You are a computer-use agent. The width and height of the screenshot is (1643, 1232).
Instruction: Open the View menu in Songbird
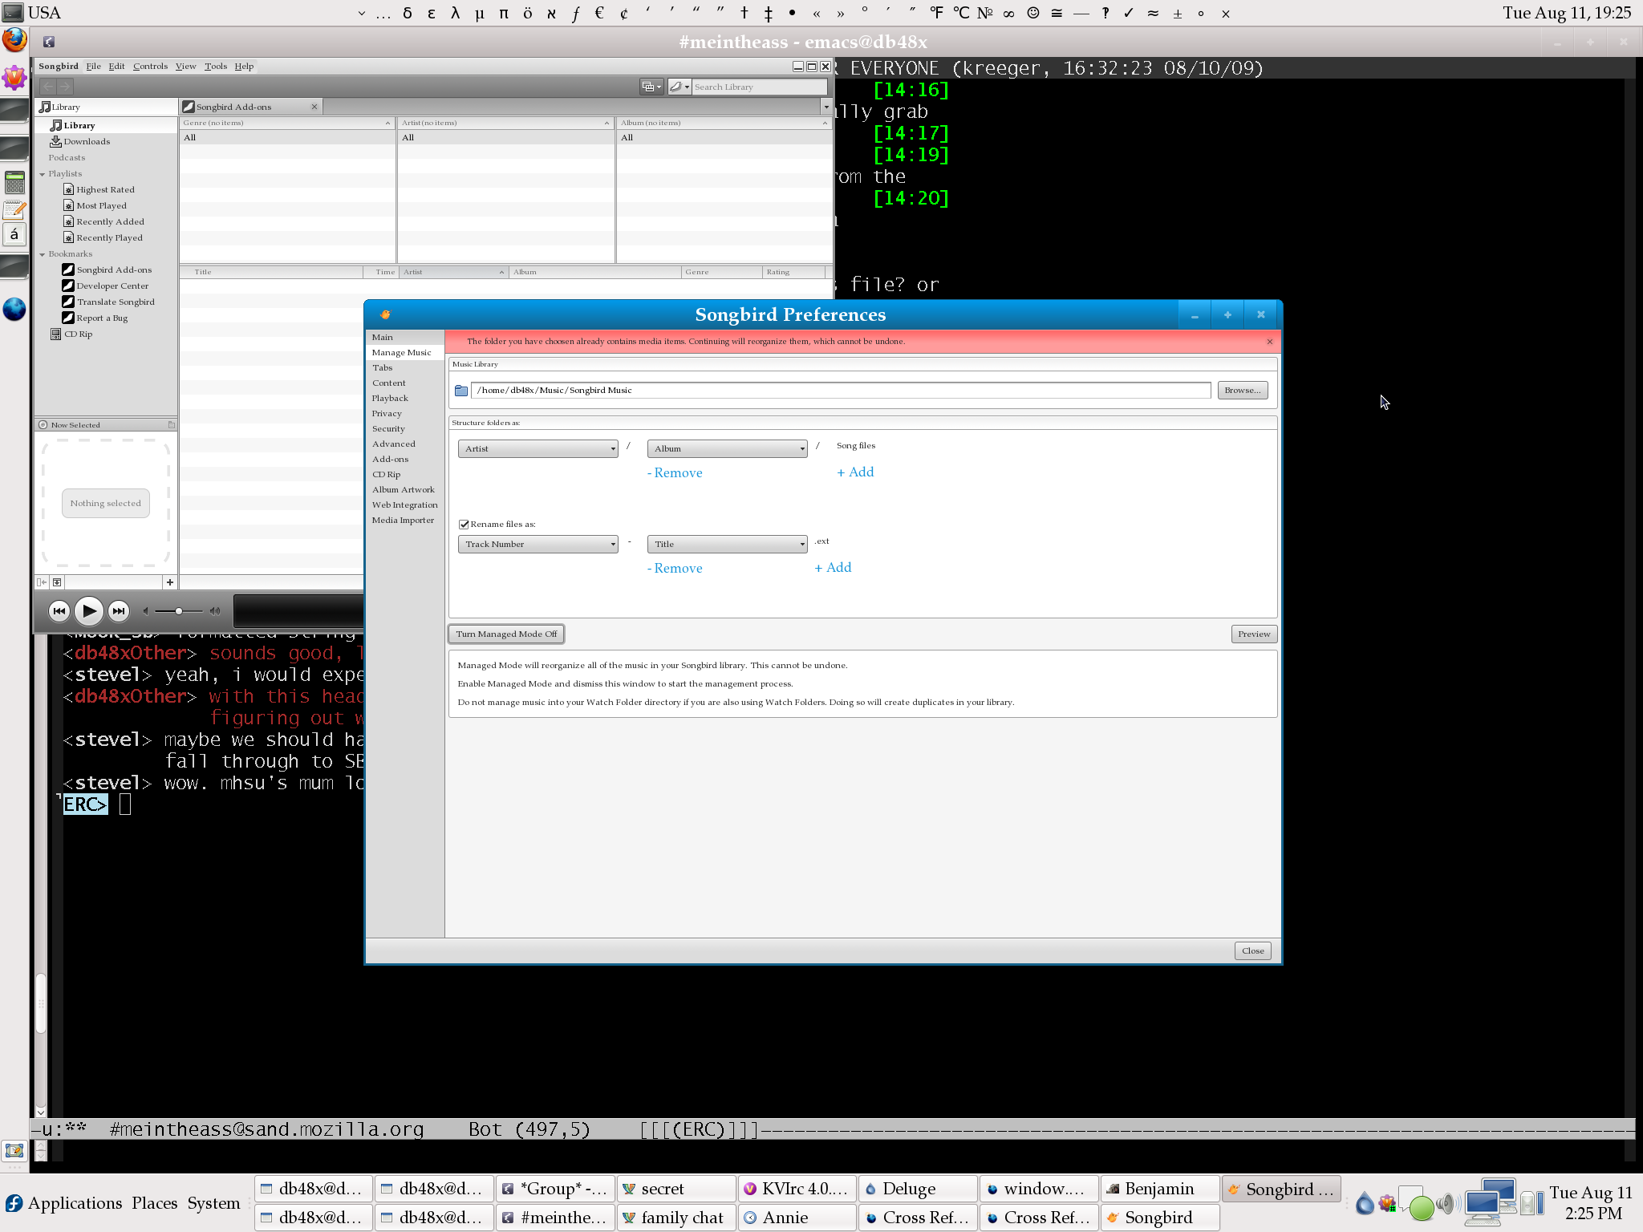pos(186,67)
